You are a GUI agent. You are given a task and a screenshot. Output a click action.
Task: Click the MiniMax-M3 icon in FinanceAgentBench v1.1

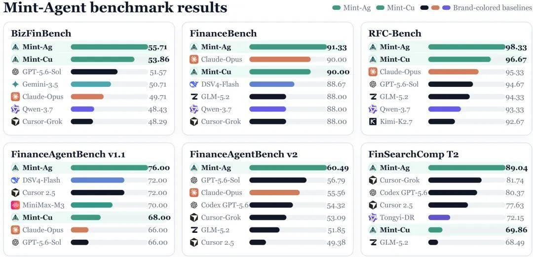pyautogui.click(x=15, y=205)
